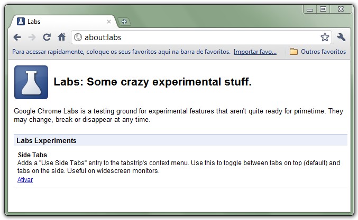Bookmark this page with the star

tap(325, 37)
